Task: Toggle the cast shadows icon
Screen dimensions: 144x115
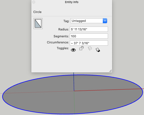Action: coord(98,50)
